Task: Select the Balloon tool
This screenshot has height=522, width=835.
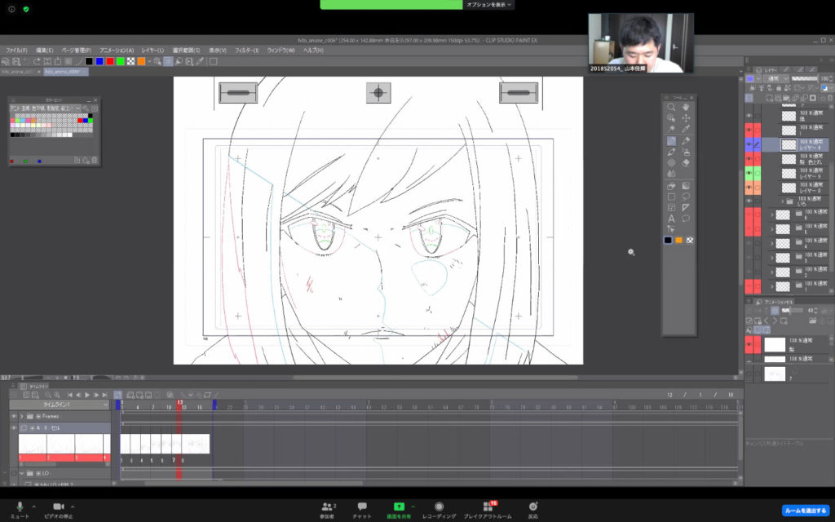Action: coord(685,219)
